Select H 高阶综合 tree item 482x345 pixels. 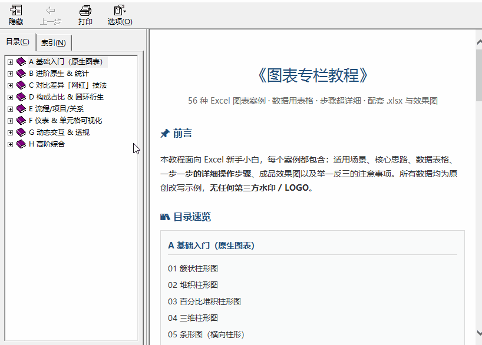(x=47, y=144)
